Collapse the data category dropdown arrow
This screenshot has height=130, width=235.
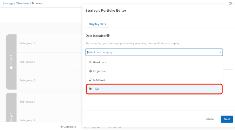click(x=220, y=52)
